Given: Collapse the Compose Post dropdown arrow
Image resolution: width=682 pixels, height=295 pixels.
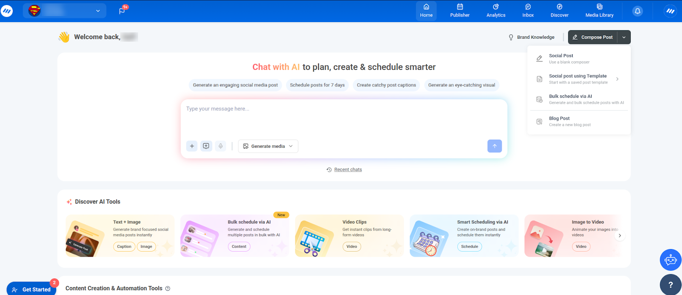Looking at the screenshot, I should [624, 37].
